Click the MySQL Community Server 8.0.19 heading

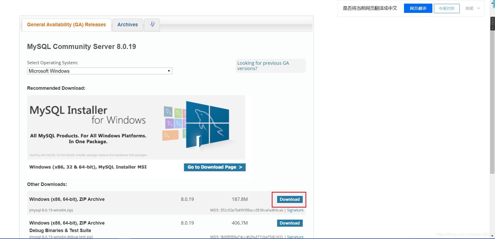pos(81,46)
